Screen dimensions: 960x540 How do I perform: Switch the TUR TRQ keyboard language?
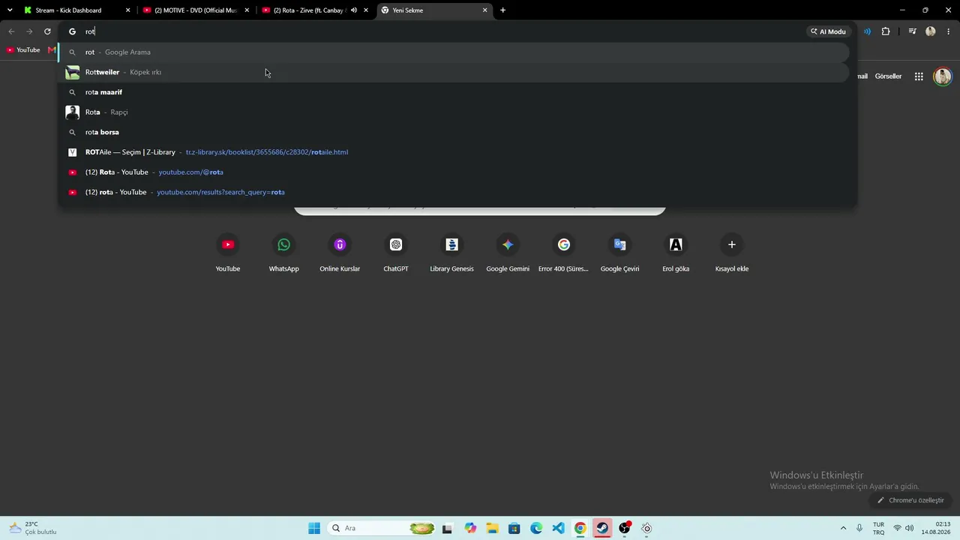coord(878,528)
